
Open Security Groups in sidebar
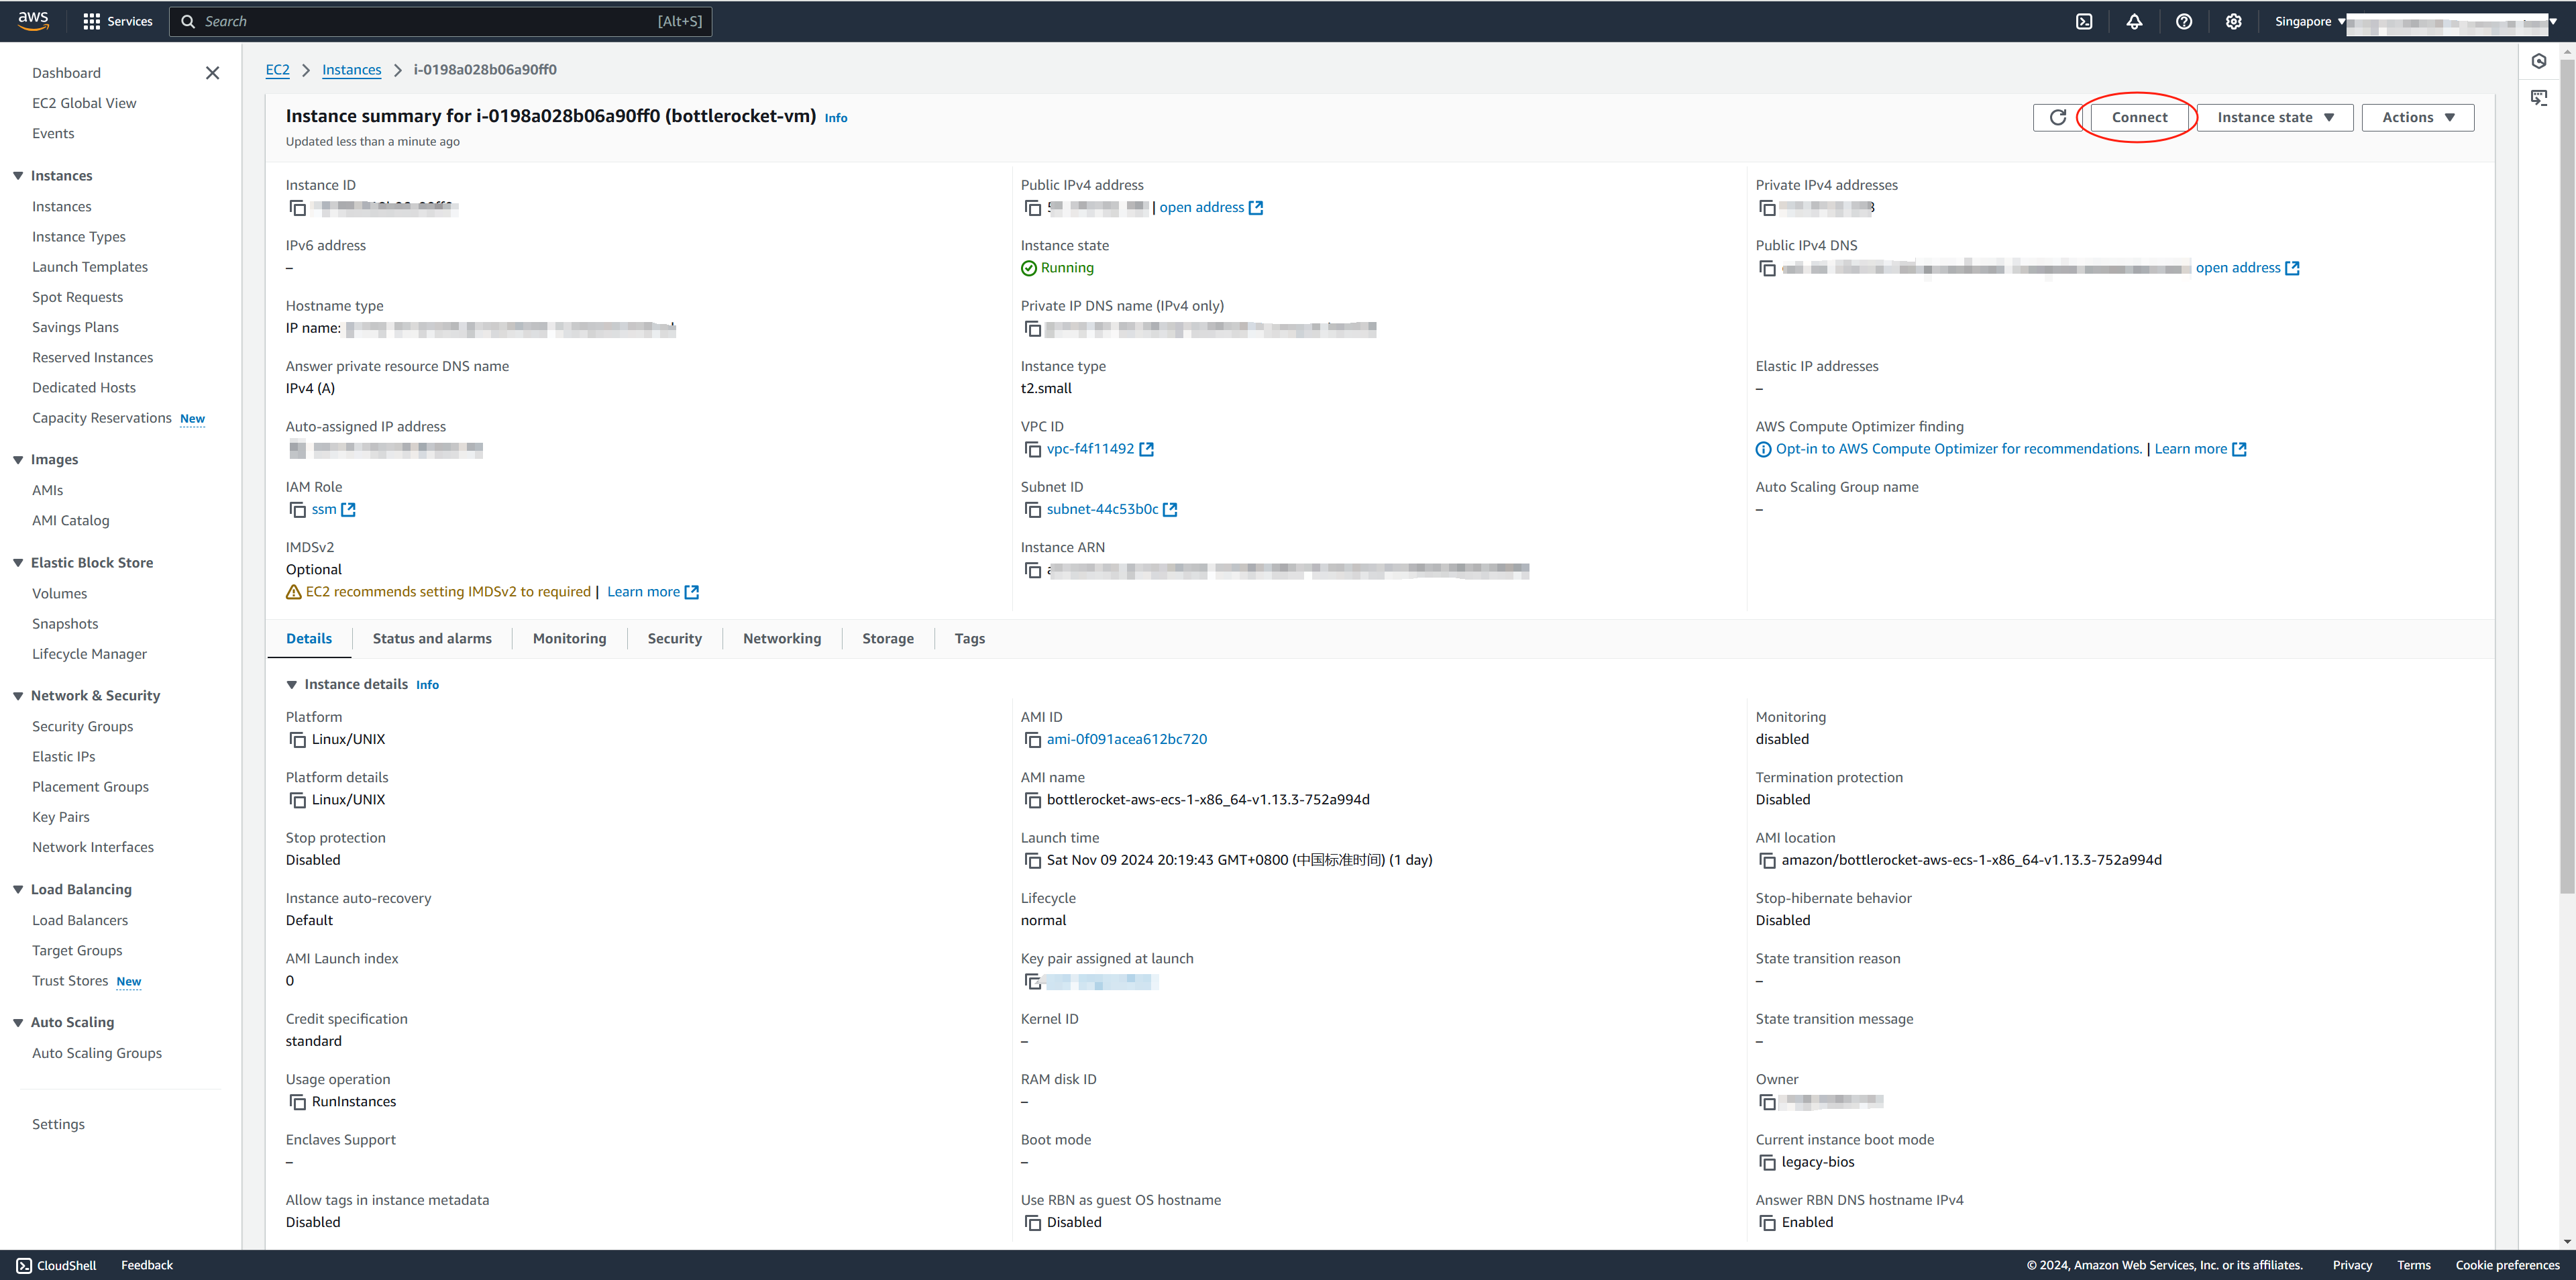pos(82,727)
